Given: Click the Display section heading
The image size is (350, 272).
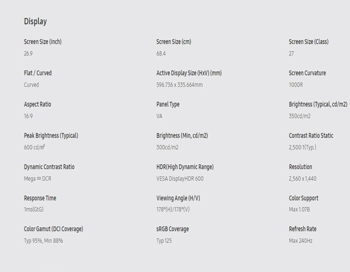Looking at the screenshot, I should (35, 21).
